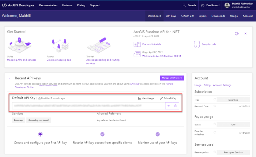256x157 pixels.
Task: Reveal the API key with the eye icon
Action: pyautogui.click(x=169, y=106)
